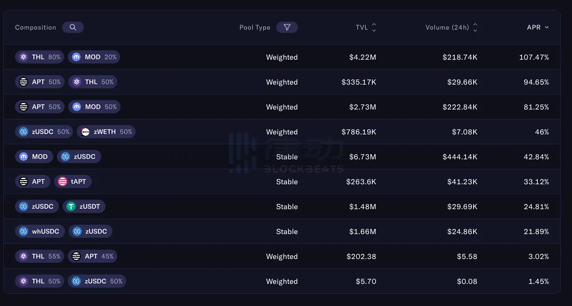The height and width of the screenshot is (306, 572).
Task: Click whUSDC token icon
Action: (x=24, y=232)
